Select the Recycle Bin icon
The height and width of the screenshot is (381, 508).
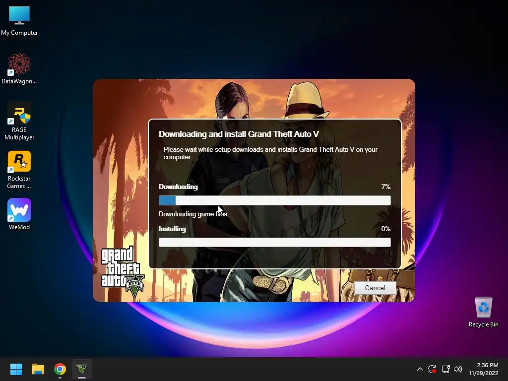click(483, 312)
